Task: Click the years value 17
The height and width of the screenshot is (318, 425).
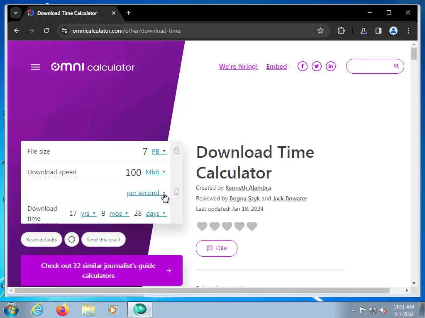Action: [x=73, y=213]
